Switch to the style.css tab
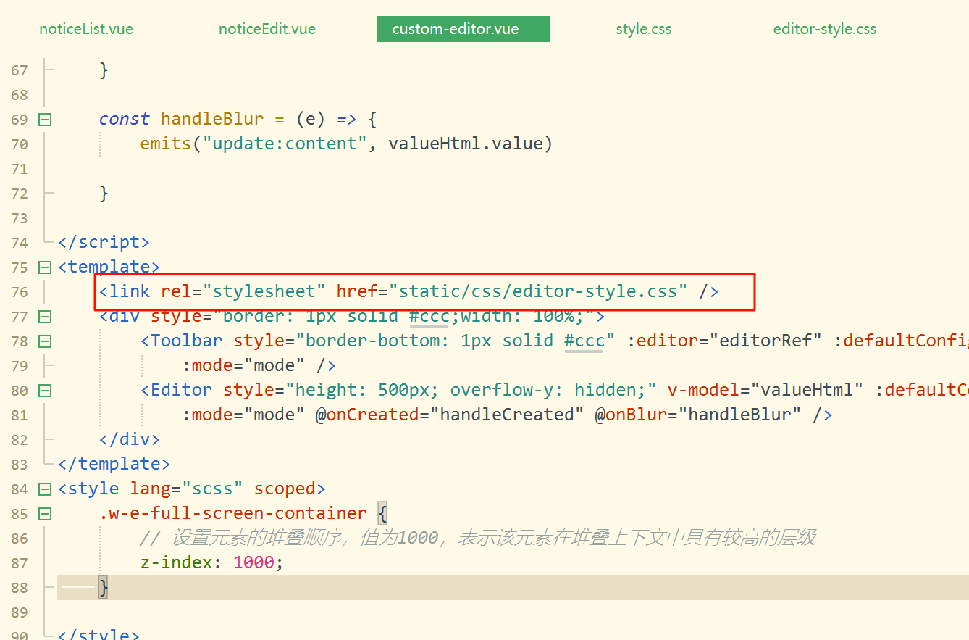The width and height of the screenshot is (969, 640). (x=644, y=30)
